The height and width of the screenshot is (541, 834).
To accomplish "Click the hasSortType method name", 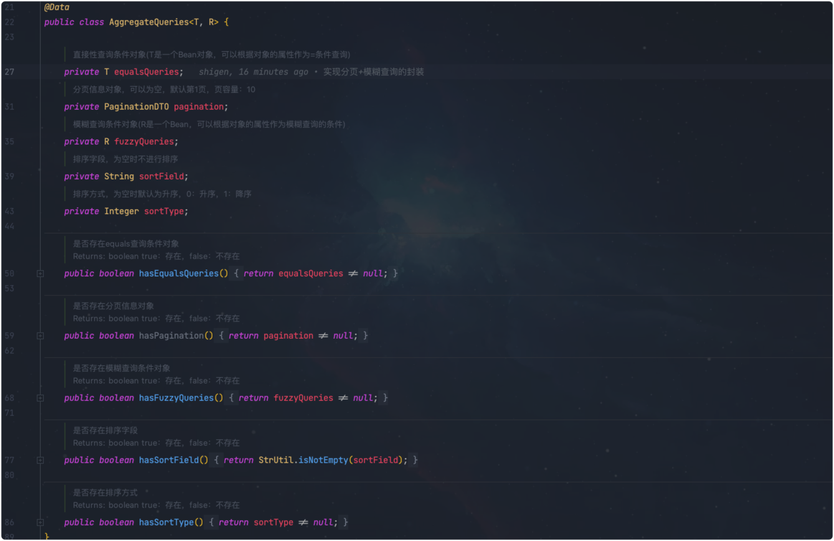I will coord(166,523).
